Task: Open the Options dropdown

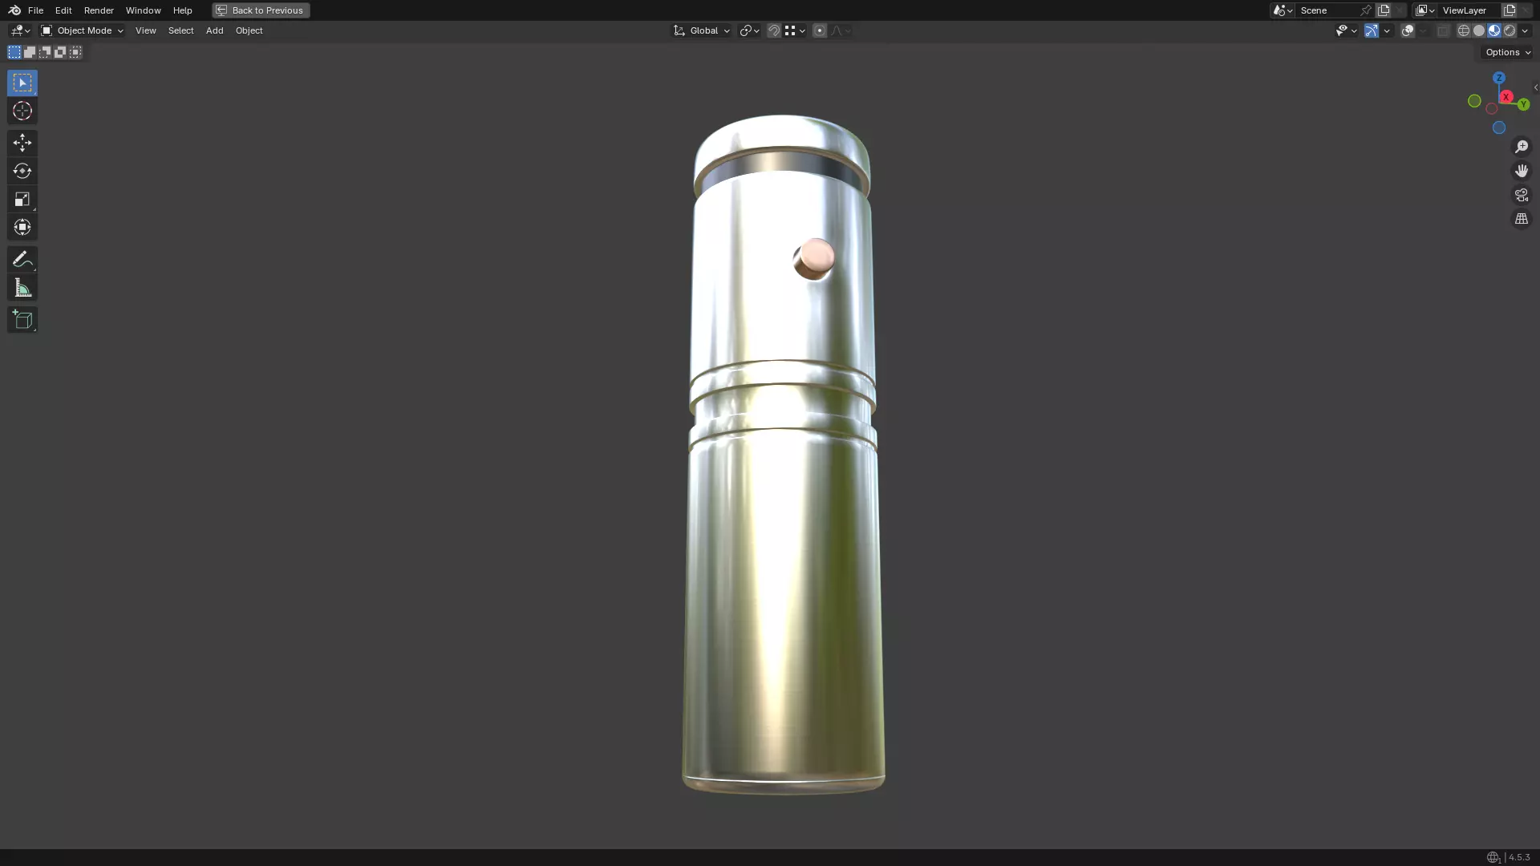Action: (x=1508, y=52)
